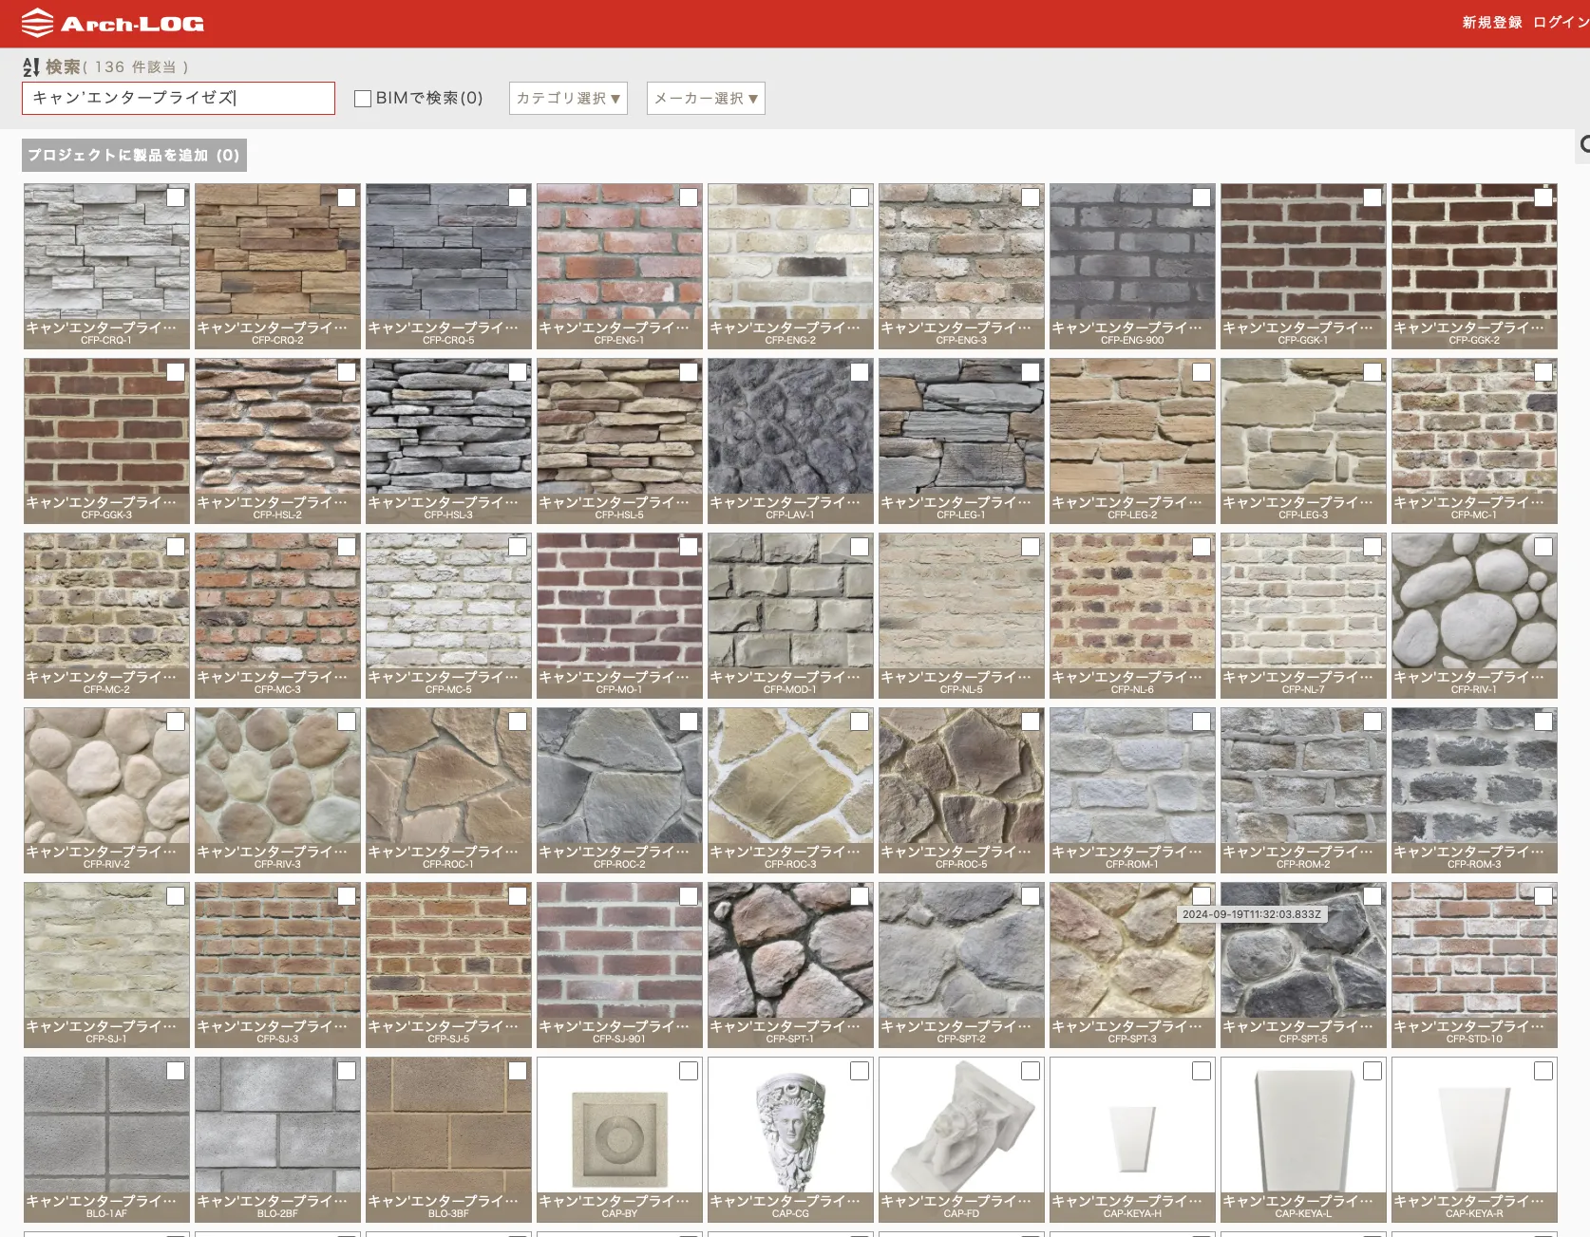This screenshot has width=1590, height=1237.
Task: Click the BLO-2BF product code label
Action: coord(277,1213)
